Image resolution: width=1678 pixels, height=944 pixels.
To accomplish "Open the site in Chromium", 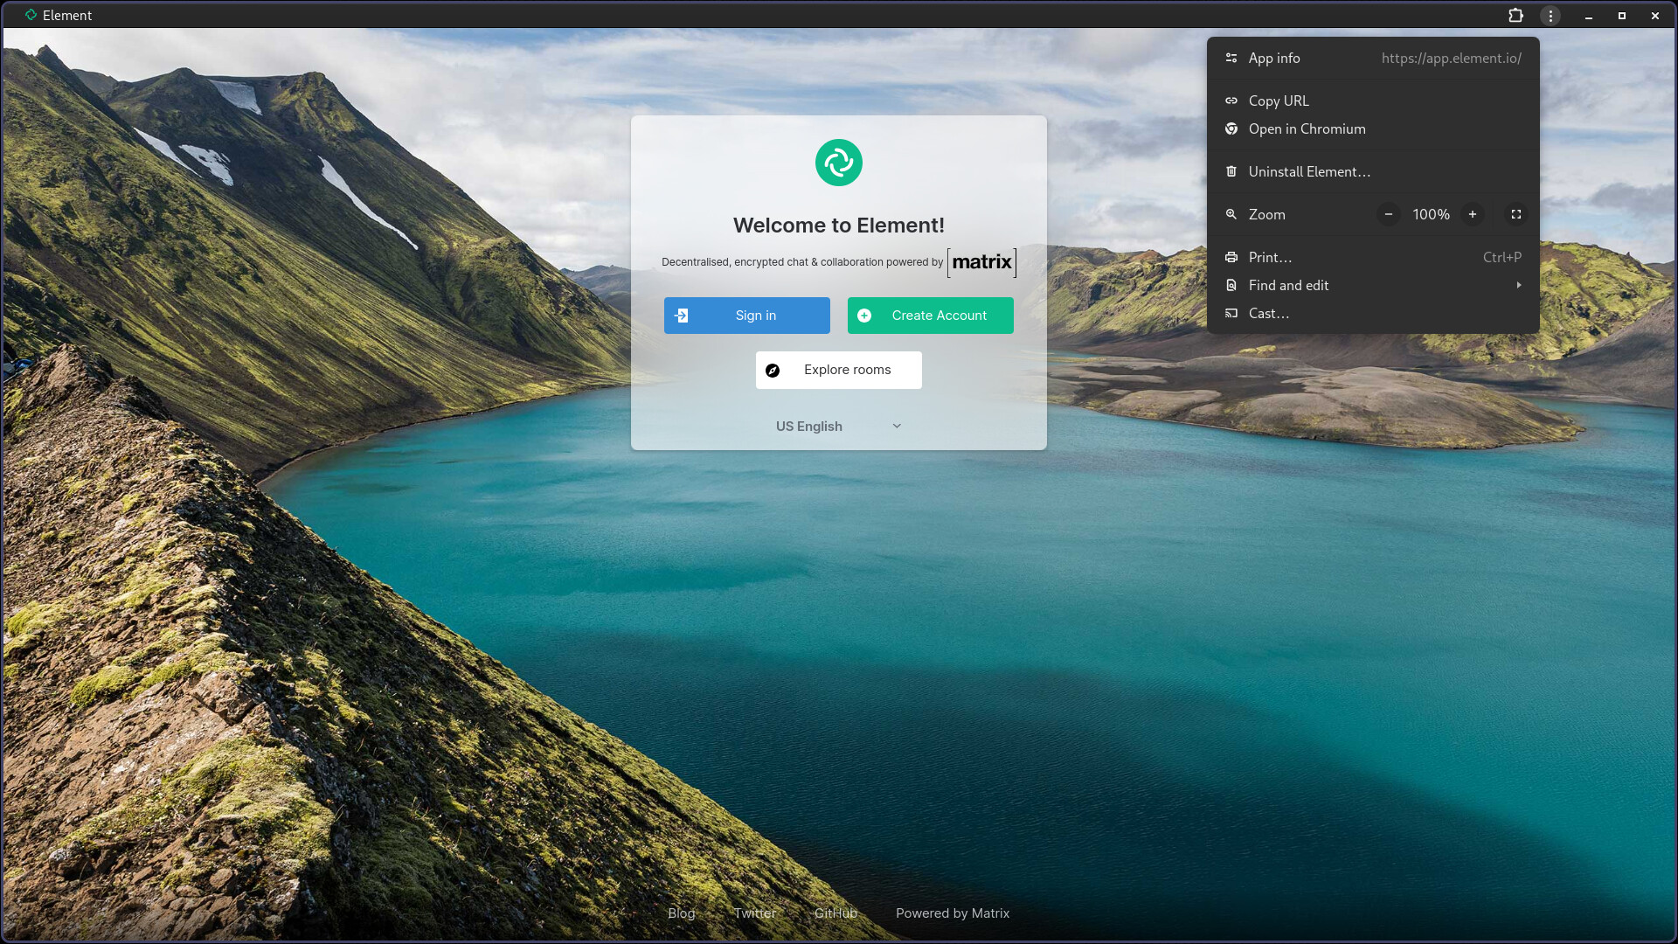I will click(x=1307, y=128).
